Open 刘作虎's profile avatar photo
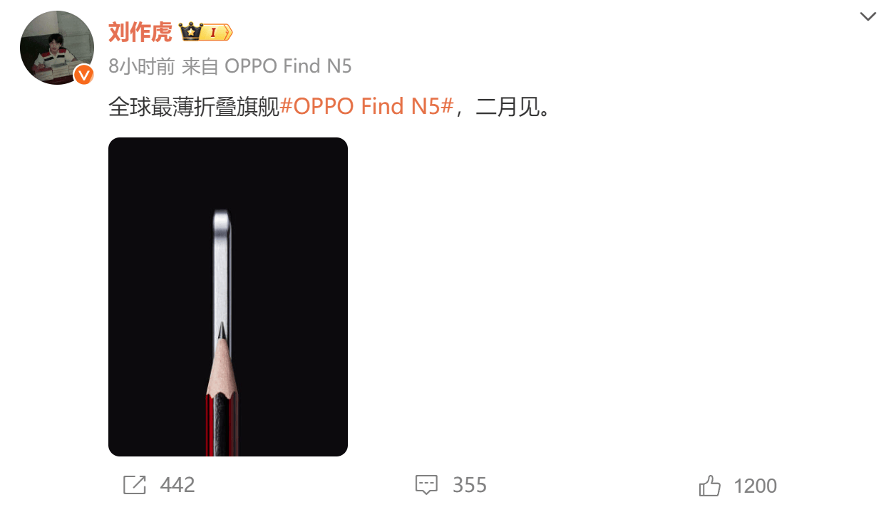Screen dimensions: 891x512 57,48
